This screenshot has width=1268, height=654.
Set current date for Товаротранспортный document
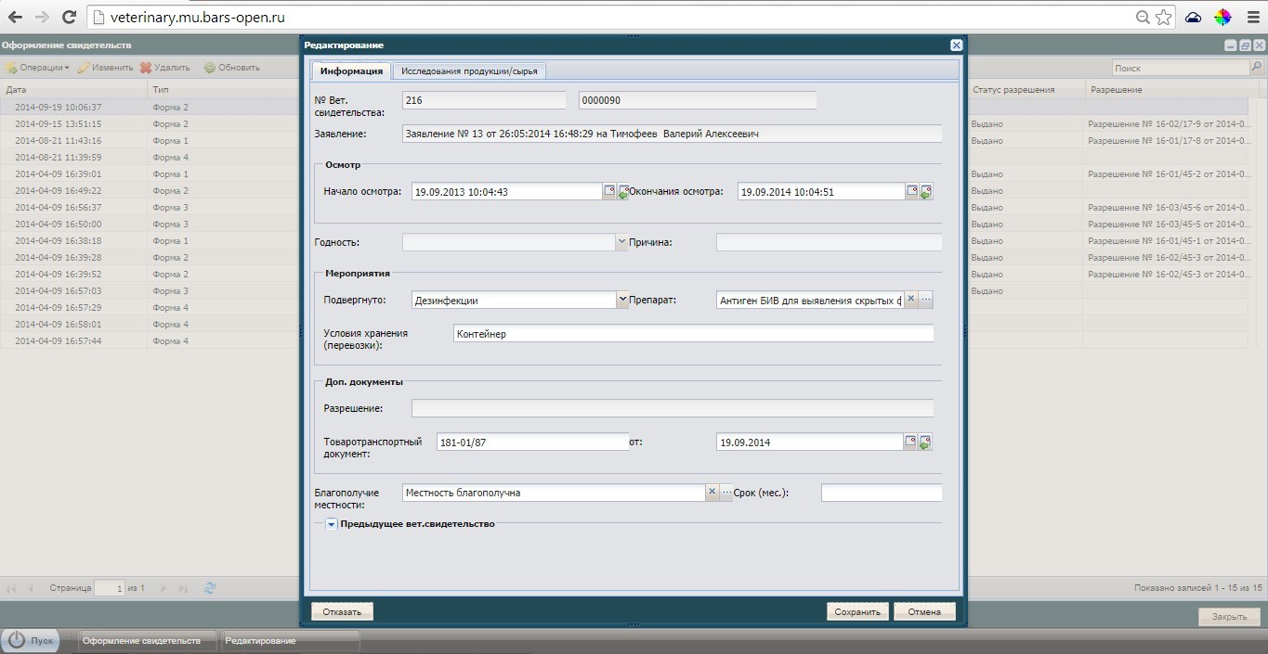tap(925, 442)
